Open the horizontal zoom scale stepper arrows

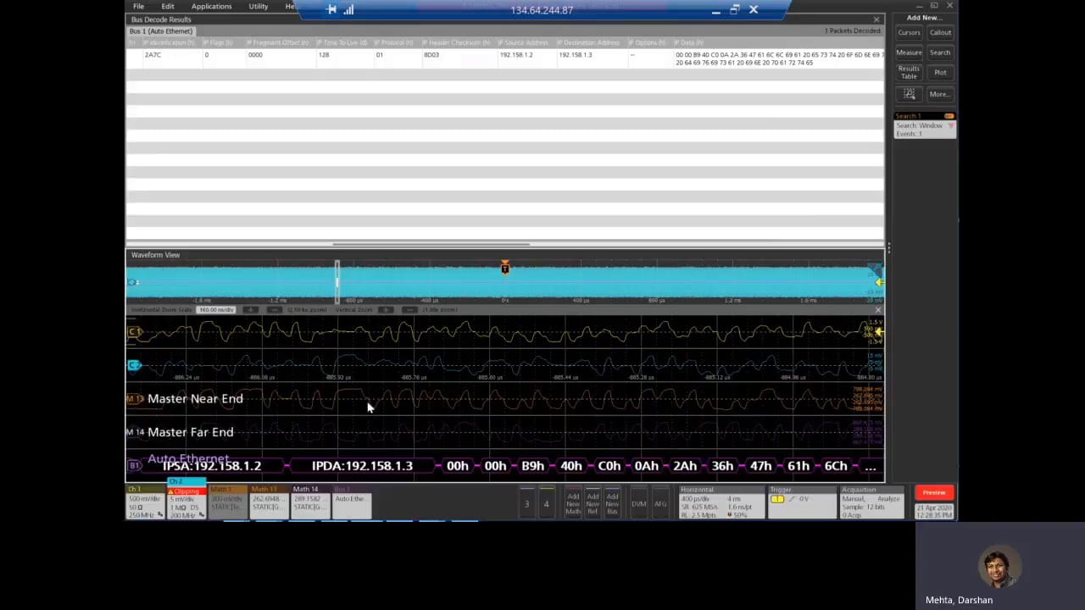(251, 309)
